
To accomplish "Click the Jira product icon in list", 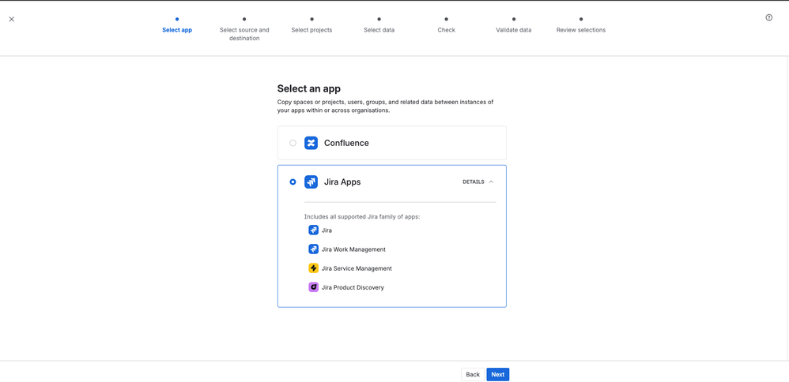I will [314, 230].
